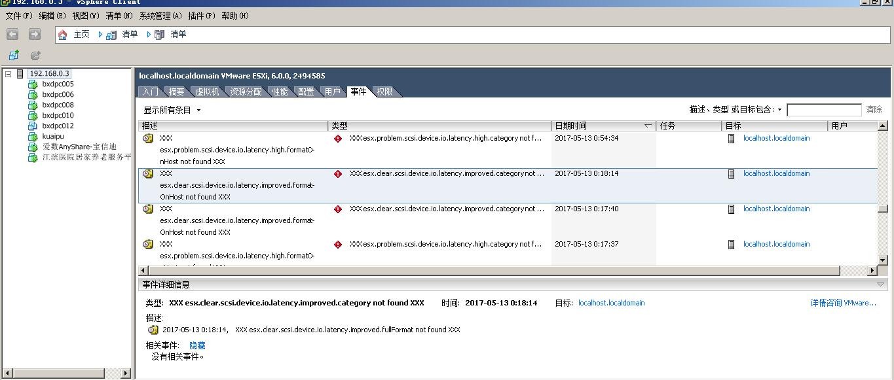Switch to the 权限 tab
The image size is (894, 380).
385,92
